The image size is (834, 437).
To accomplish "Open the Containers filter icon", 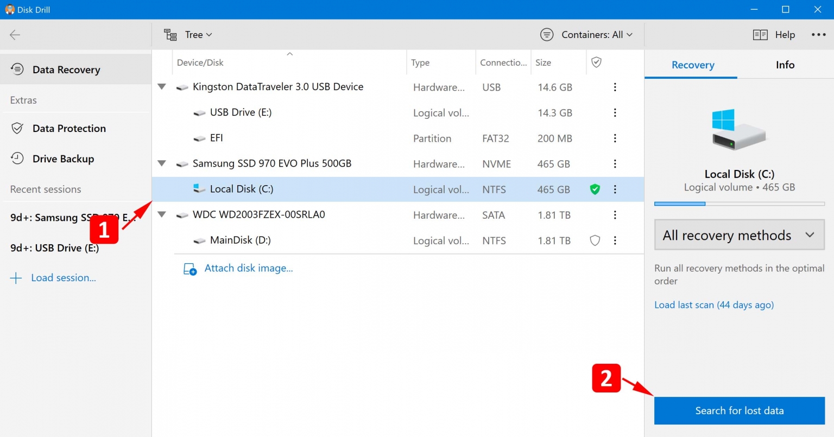I will point(547,34).
